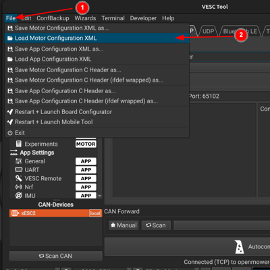Switch to the UDP tab
270x270 pixels.
pos(208,31)
